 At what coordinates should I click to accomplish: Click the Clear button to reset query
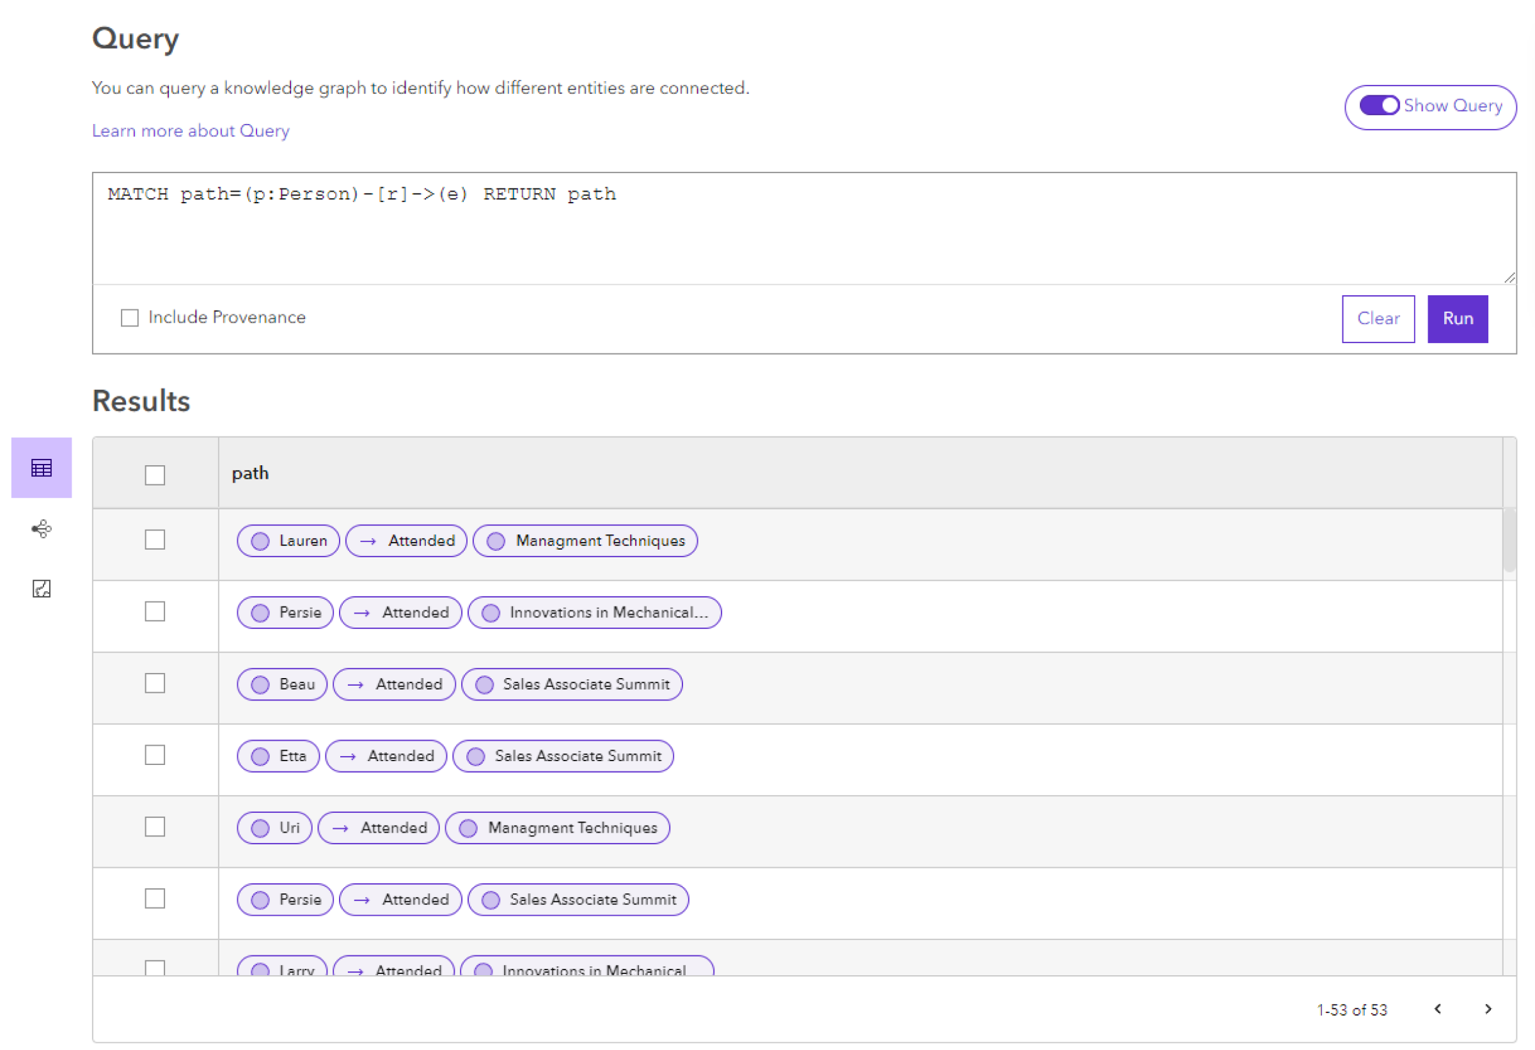[1378, 317]
